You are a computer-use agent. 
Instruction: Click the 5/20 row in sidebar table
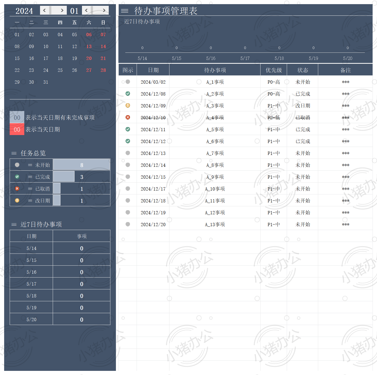point(60,319)
